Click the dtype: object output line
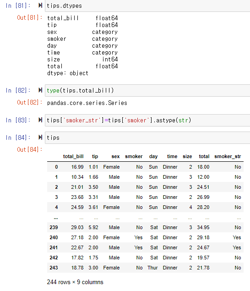 click(x=68, y=73)
